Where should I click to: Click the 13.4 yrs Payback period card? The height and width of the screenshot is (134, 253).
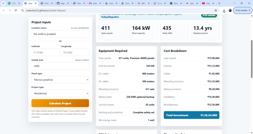(x=205, y=31)
